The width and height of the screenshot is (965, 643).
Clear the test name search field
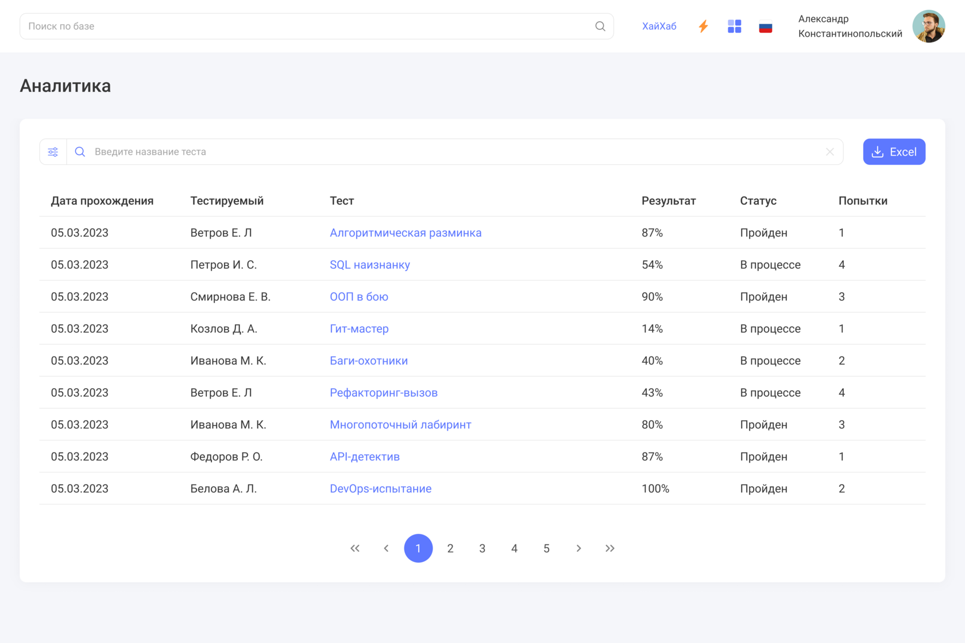point(829,152)
